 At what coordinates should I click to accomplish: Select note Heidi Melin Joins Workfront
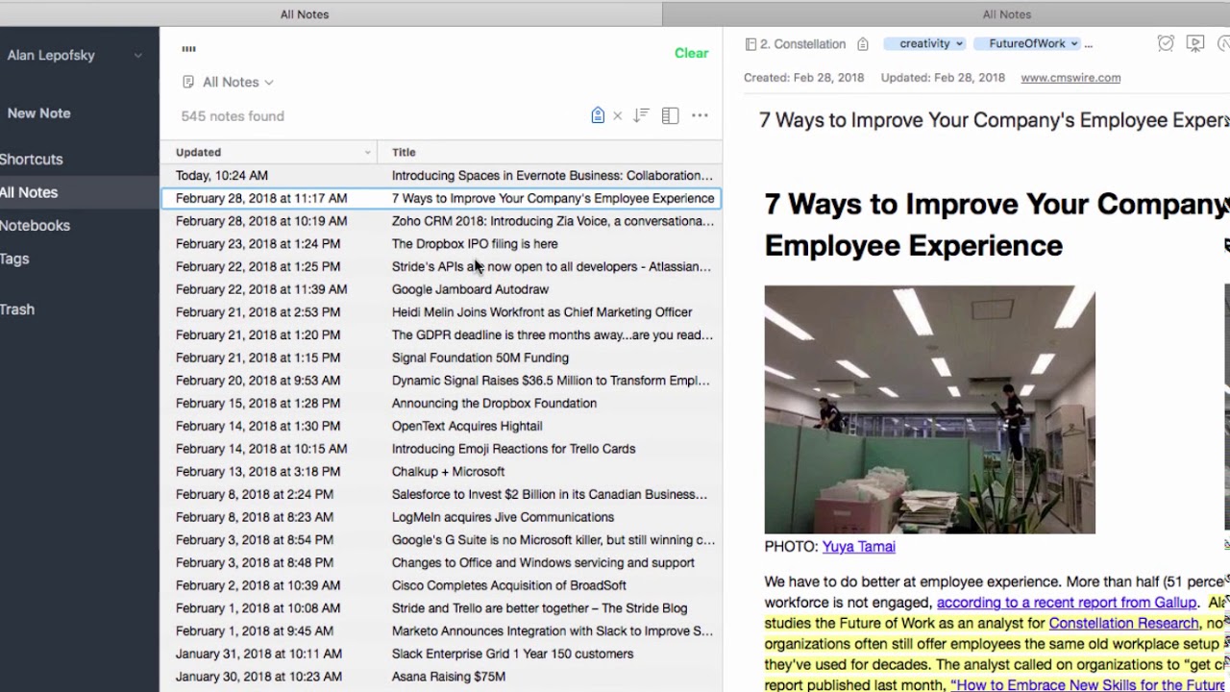click(x=441, y=312)
